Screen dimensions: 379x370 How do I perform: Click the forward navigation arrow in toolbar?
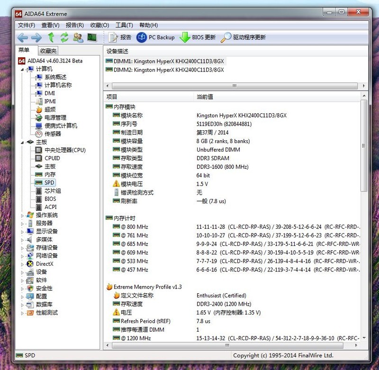coord(36,37)
